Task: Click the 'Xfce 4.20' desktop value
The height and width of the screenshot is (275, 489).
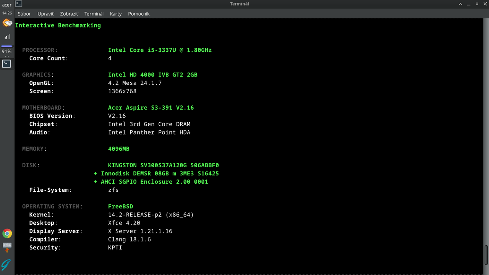Action: tap(124, 223)
